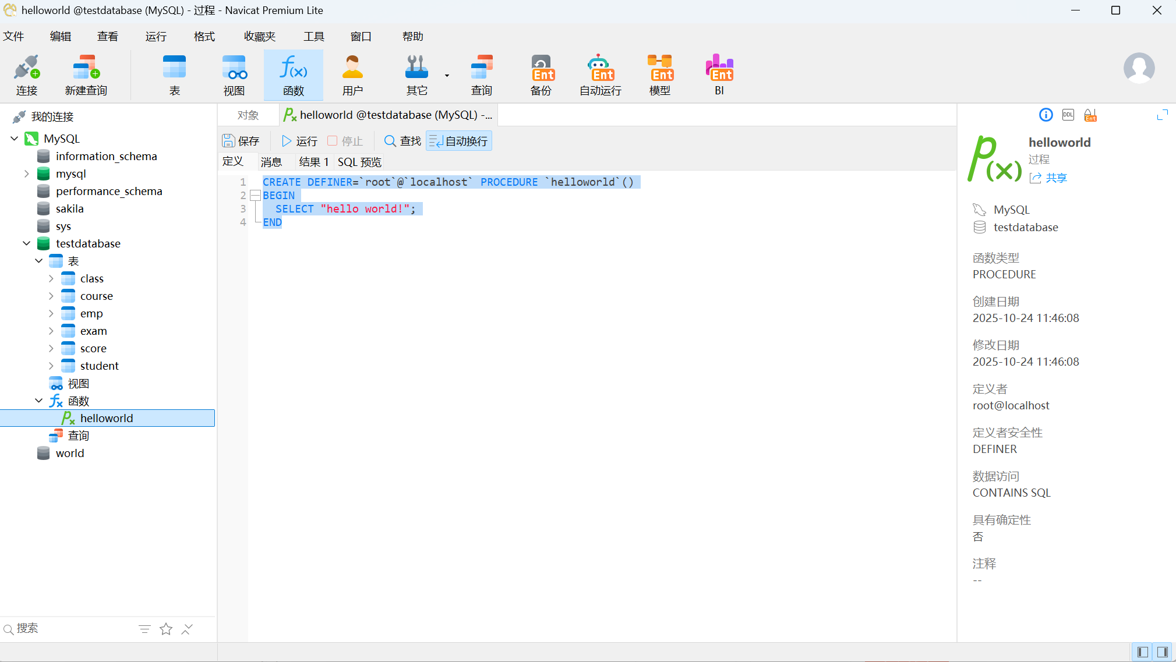The image size is (1176, 662).
Task: Click the Connection plug icon in toolbar
Action: pyautogui.click(x=26, y=68)
